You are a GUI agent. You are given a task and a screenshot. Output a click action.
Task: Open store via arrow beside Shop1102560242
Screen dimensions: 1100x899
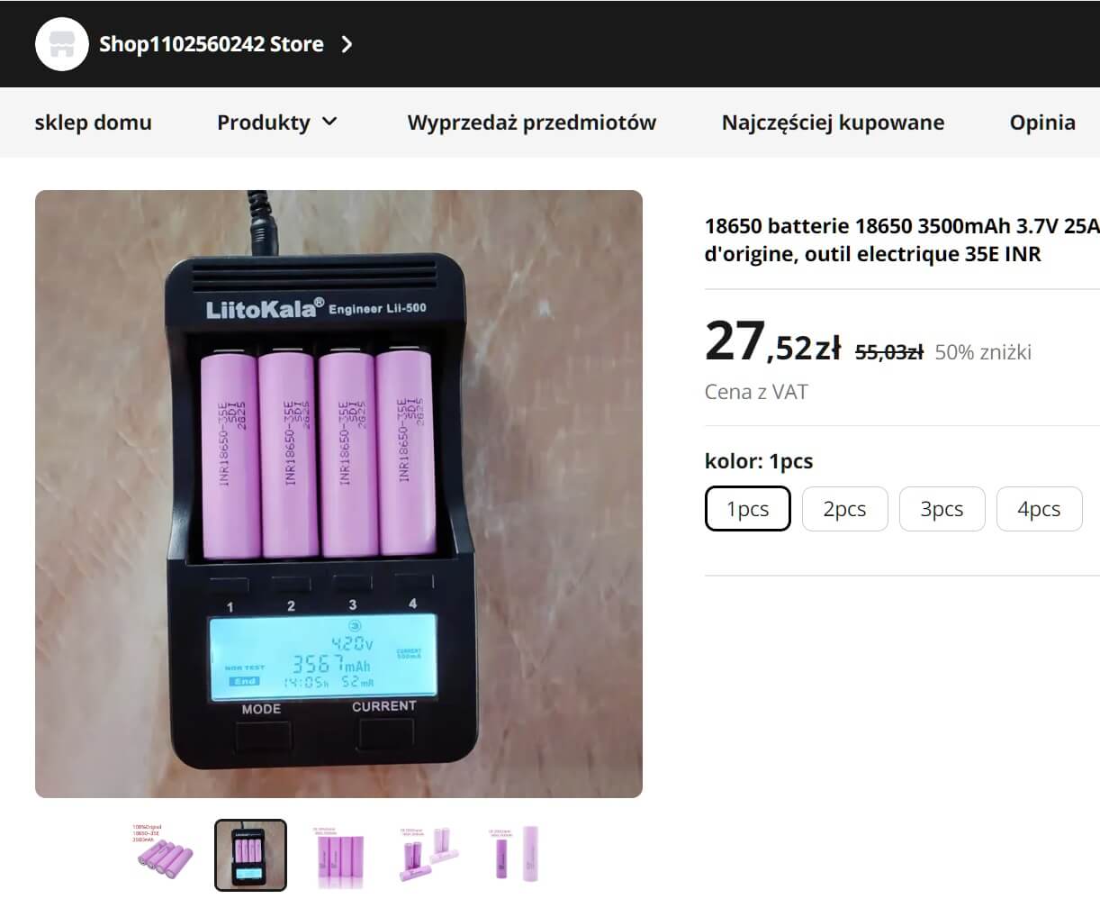click(x=347, y=44)
